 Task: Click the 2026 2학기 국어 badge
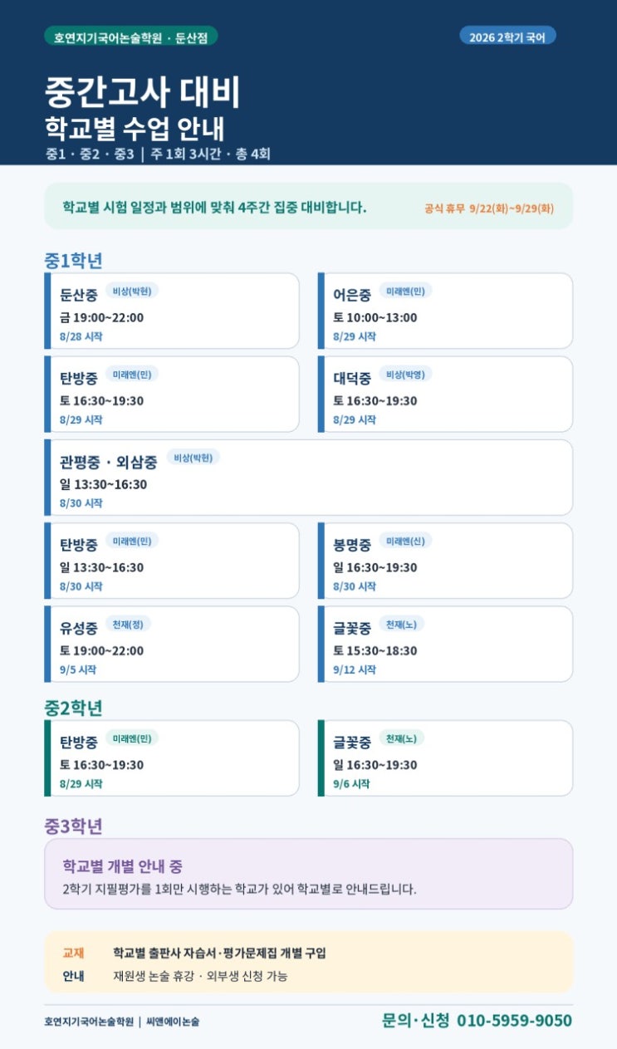point(507,37)
